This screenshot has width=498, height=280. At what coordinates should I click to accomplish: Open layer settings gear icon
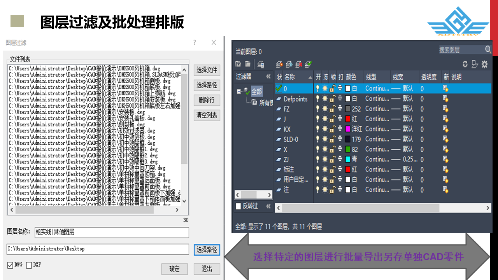tap(484, 64)
